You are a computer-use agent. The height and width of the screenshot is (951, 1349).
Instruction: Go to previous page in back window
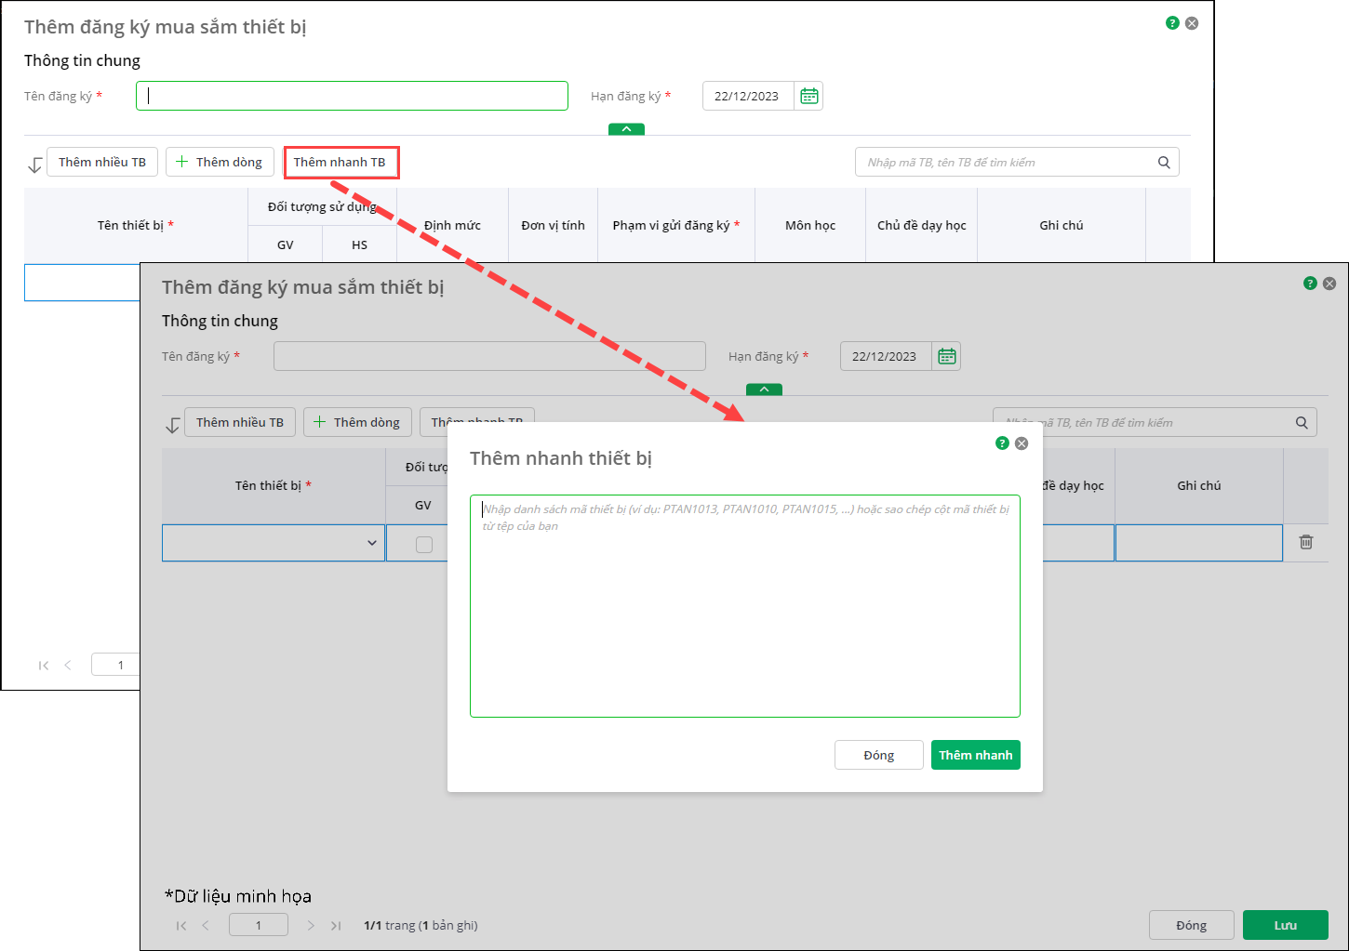pos(68,665)
